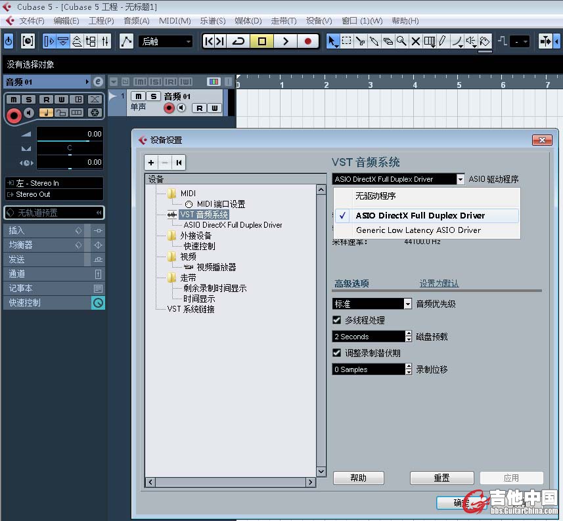The width and height of the screenshot is (563, 521).
Task: Choose the Time Warp tool
Action: coord(429,41)
